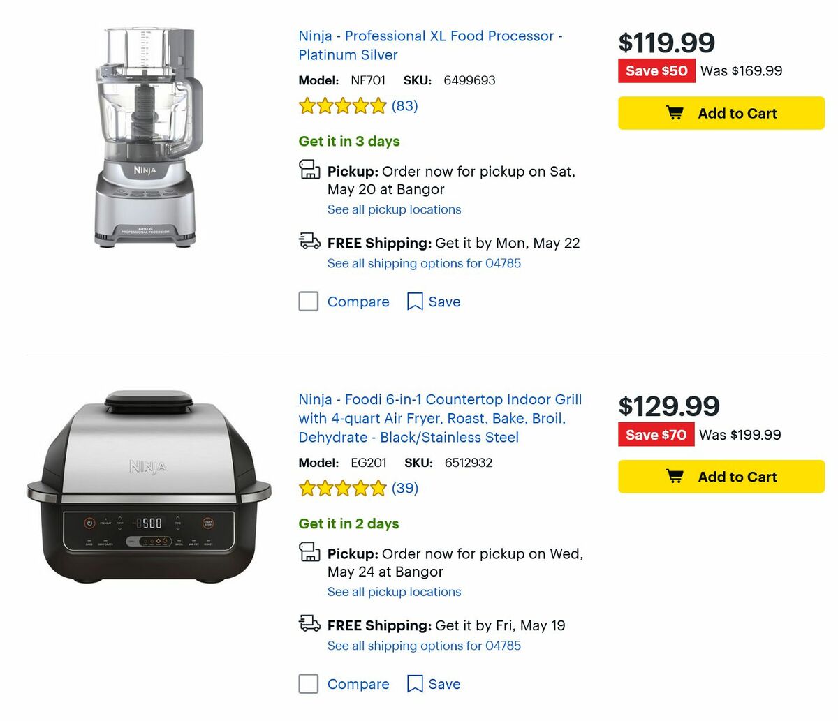
Task: Check the Compare box for the food processor
Action: pos(308,301)
